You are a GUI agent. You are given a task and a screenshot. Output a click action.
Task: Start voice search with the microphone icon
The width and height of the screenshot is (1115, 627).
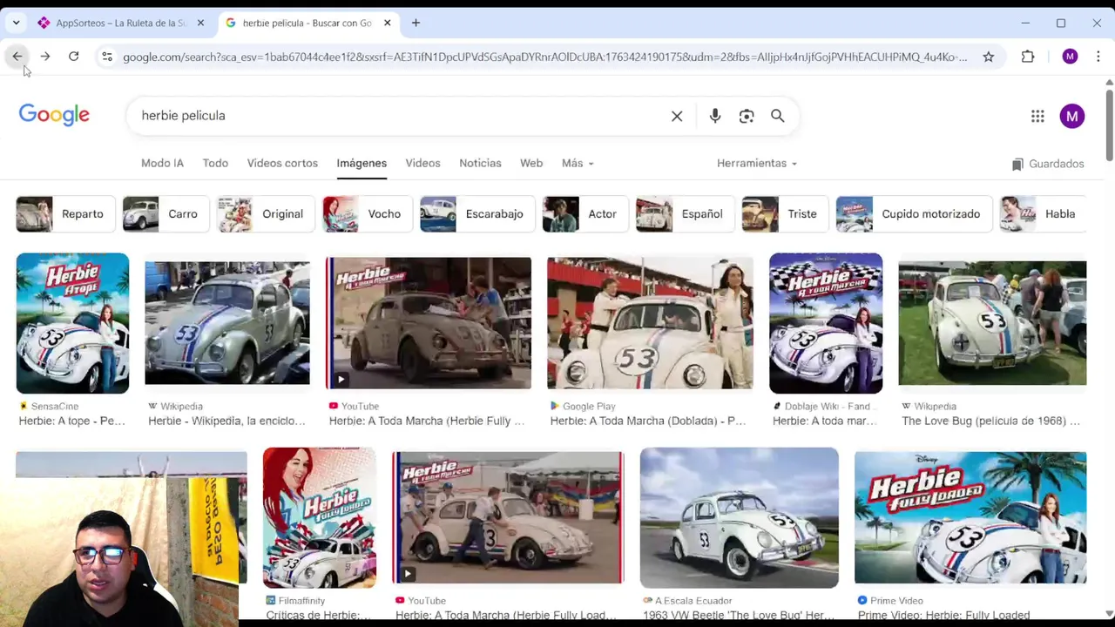[715, 116]
